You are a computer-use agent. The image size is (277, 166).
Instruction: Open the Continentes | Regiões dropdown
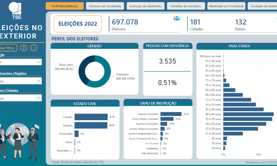(x=20, y=81)
